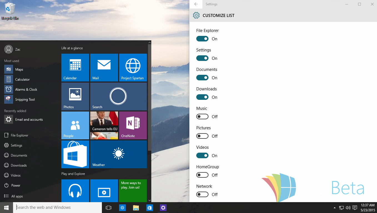This screenshot has height=213, width=377.
Task: Click the Cortana Search tile
Action: tap(119, 96)
